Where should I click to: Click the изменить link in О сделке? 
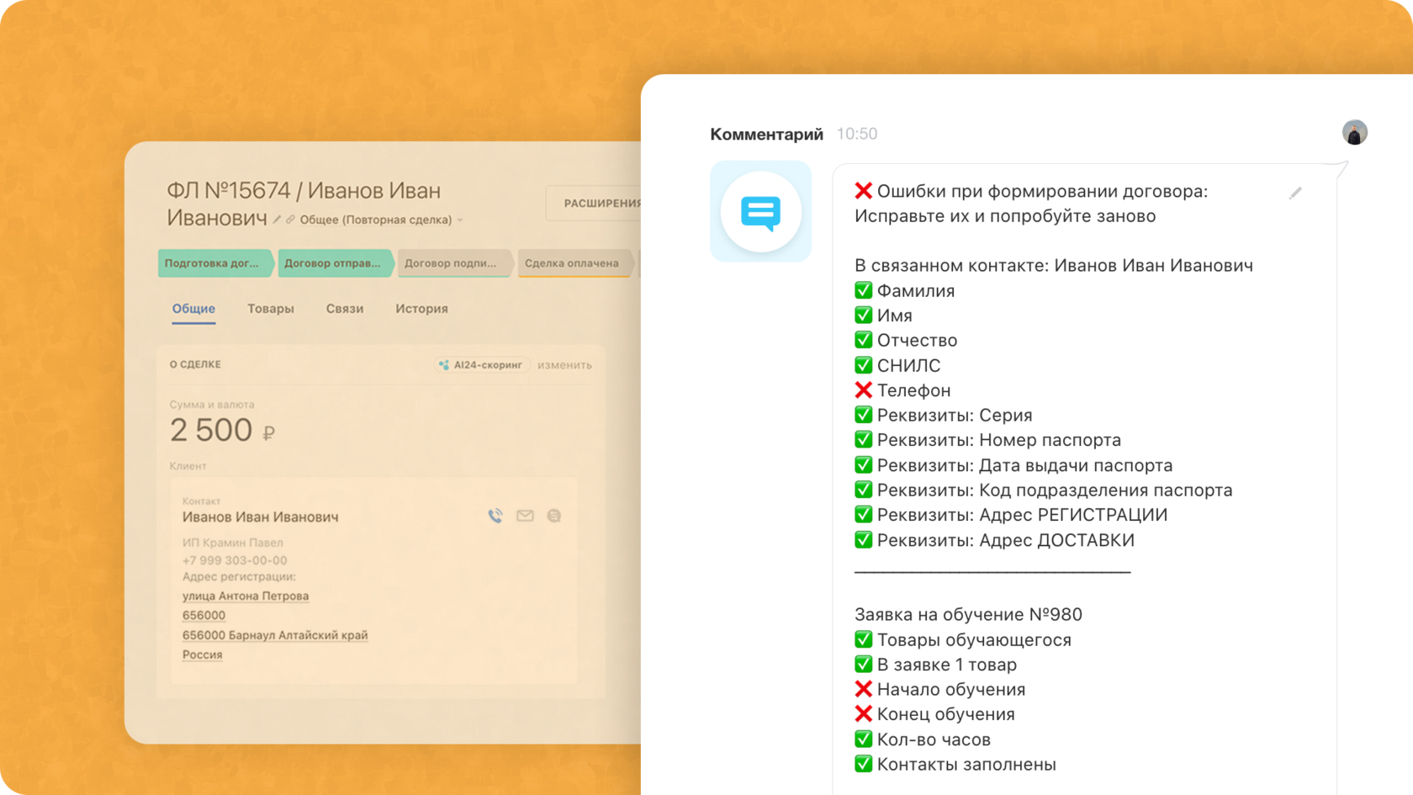pos(564,365)
